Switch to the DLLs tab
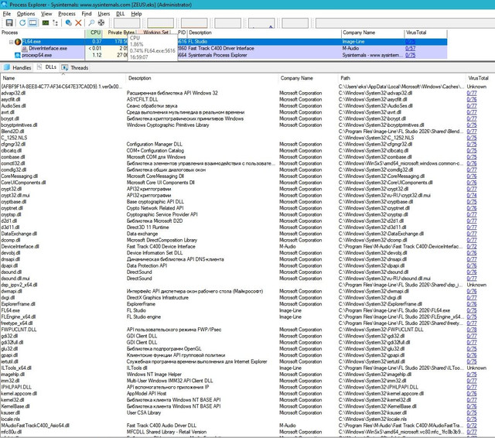Screen dimensions: 495x438 coord(46,67)
